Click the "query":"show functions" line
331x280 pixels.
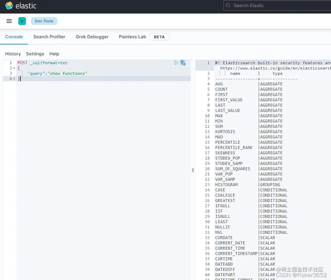(x=57, y=73)
